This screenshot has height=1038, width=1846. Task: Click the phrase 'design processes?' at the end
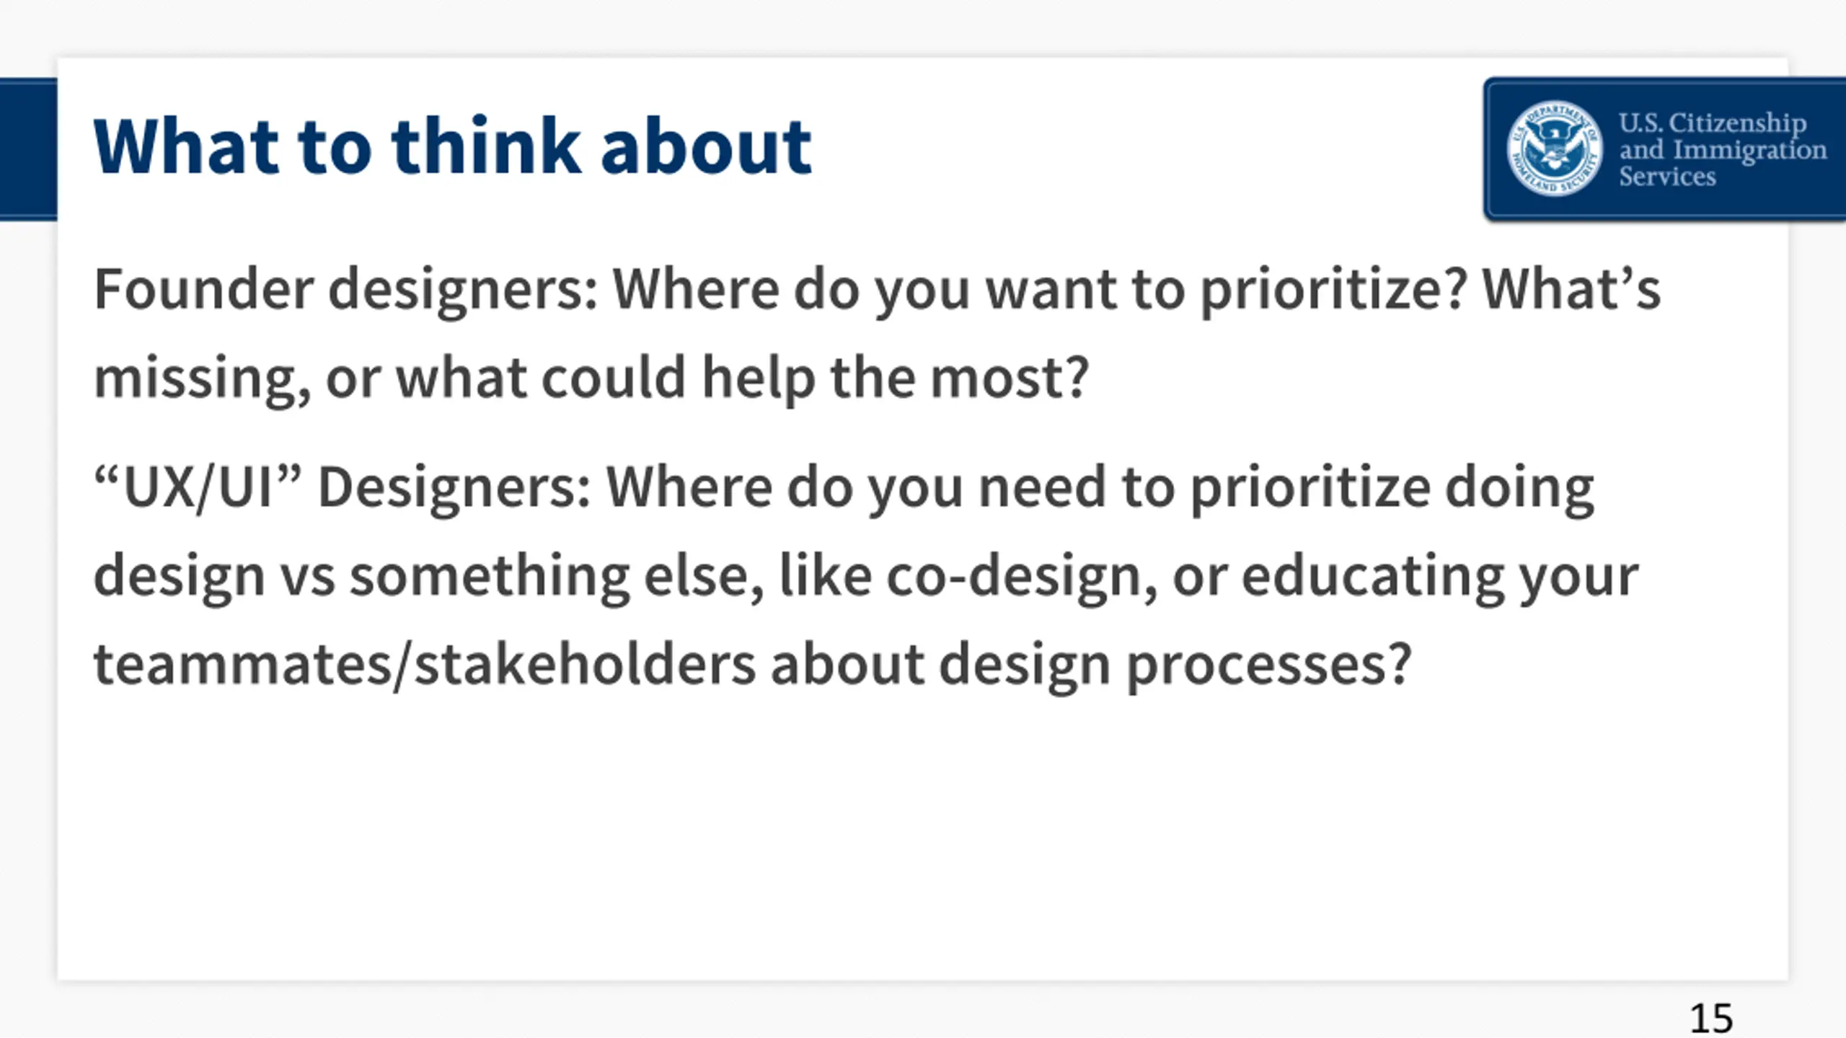click(x=1175, y=665)
